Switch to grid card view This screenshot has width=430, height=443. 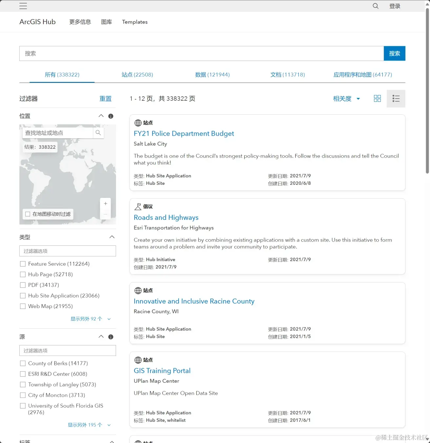[x=377, y=99]
